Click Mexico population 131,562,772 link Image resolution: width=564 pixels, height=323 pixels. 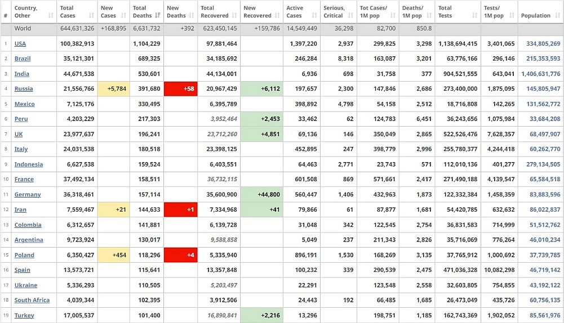coord(543,104)
